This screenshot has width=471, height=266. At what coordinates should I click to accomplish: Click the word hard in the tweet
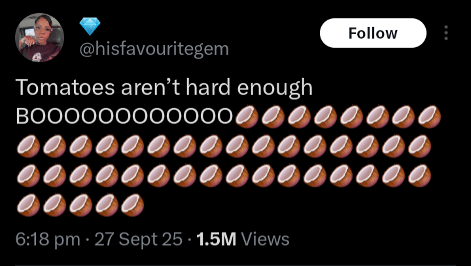[x=208, y=87]
